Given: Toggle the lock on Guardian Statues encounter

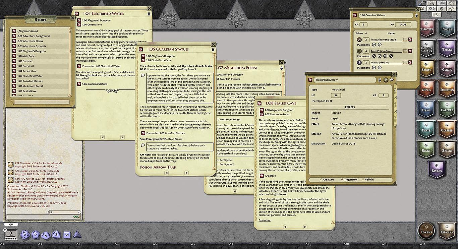Looking at the screenshot, I should (x=417, y=15).
